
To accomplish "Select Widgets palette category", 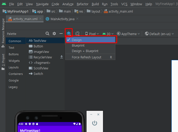I will [x=16, y=61].
